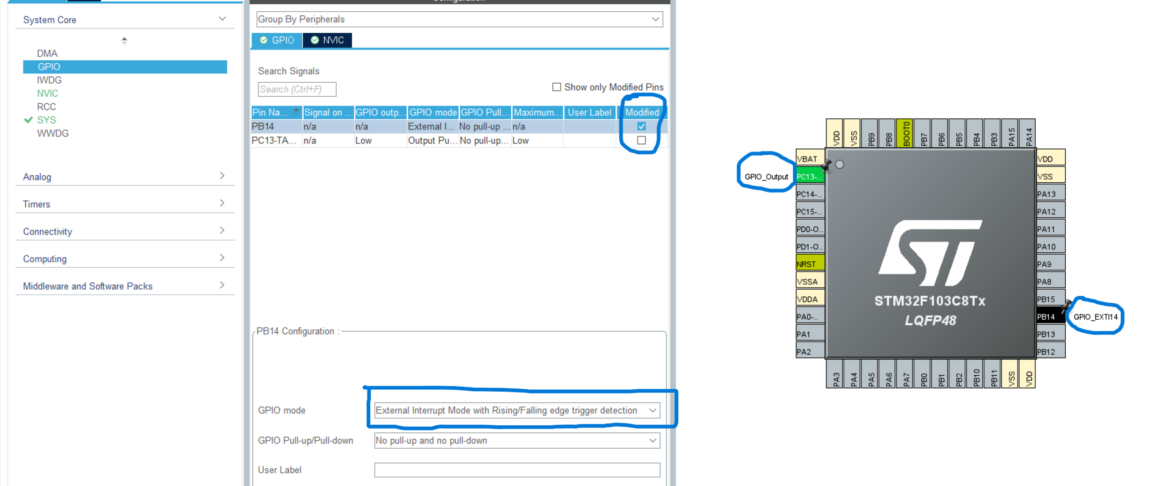Select WWDG in System Core list
The image size is (1170, 486).
tap(53, 133)
